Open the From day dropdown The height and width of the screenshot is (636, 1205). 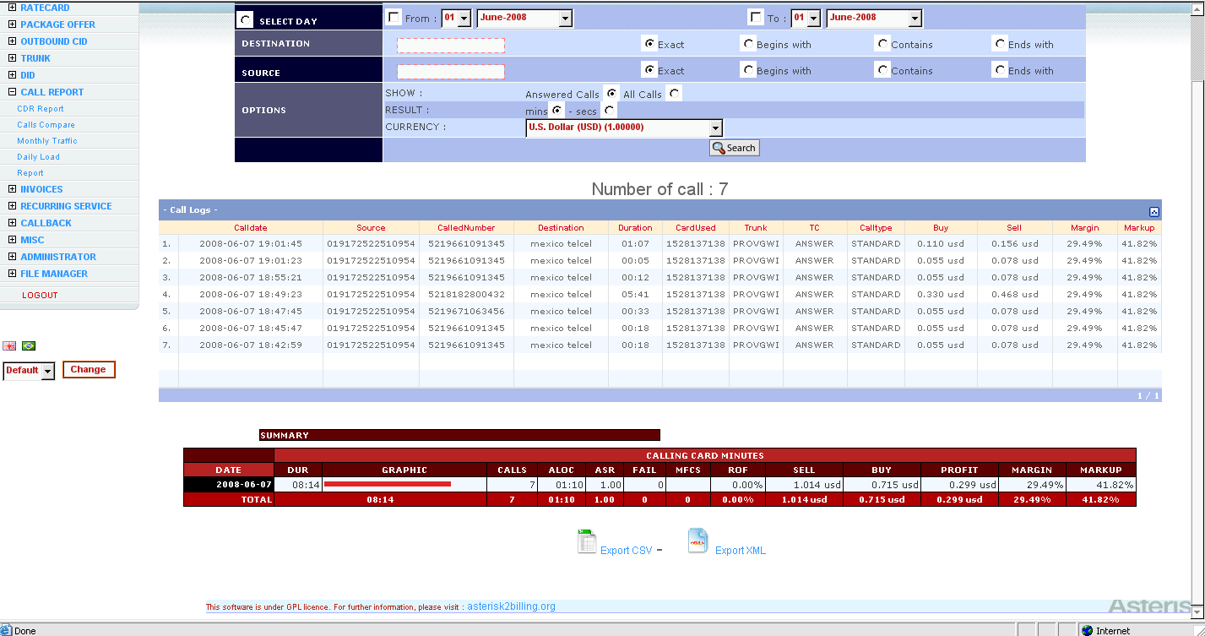456,18
